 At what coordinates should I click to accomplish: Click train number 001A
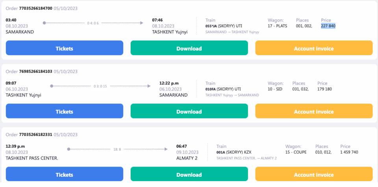[x=220, y=152]
